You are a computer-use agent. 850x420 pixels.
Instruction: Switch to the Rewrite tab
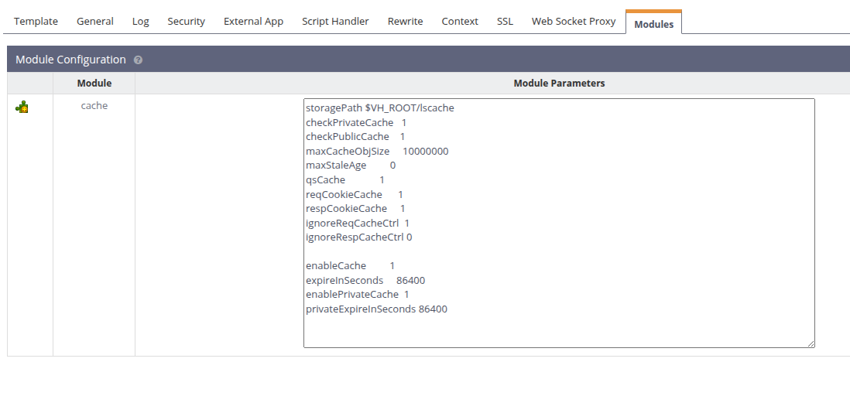(405, 22)
